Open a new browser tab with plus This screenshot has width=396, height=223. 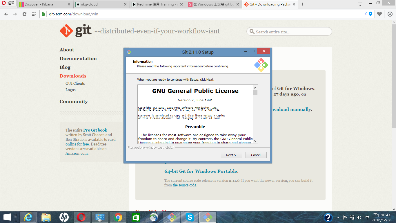click(303, 4)
